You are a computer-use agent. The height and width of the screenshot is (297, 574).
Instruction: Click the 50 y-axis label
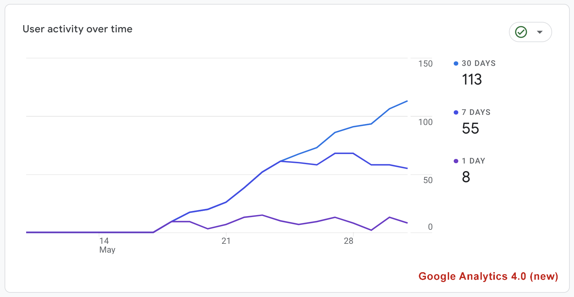click(x=428, y=180)
